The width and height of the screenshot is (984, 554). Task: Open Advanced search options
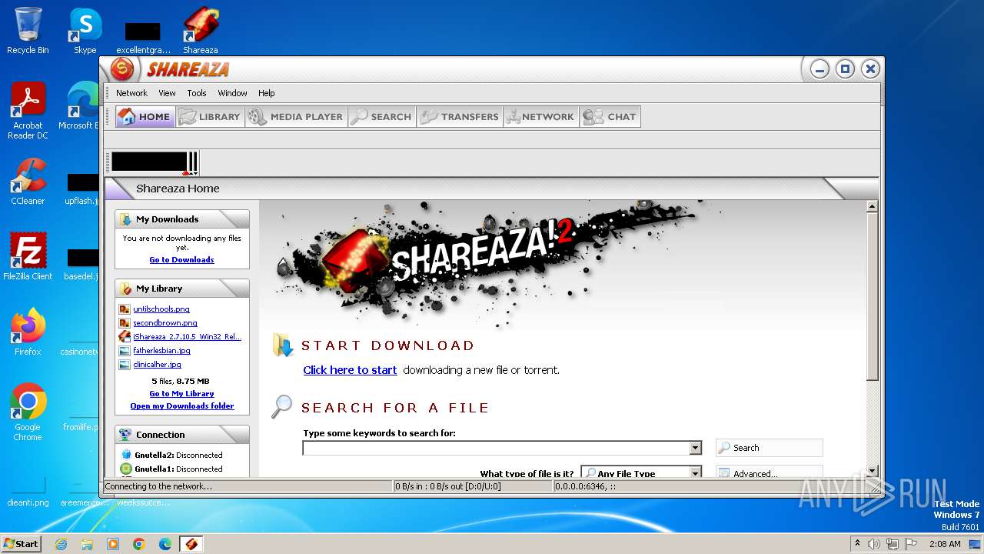coord(769,473)
